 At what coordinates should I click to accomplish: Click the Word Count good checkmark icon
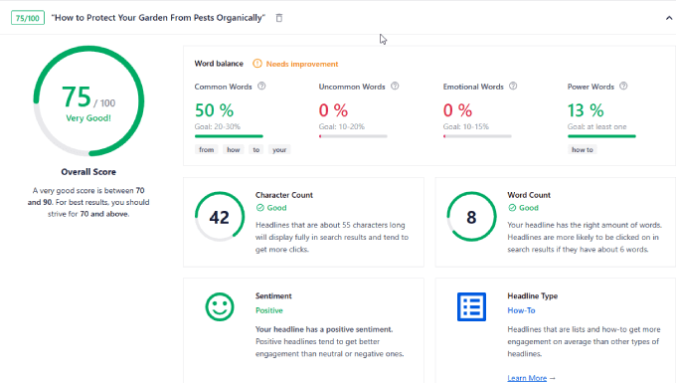tap(512, 208)
